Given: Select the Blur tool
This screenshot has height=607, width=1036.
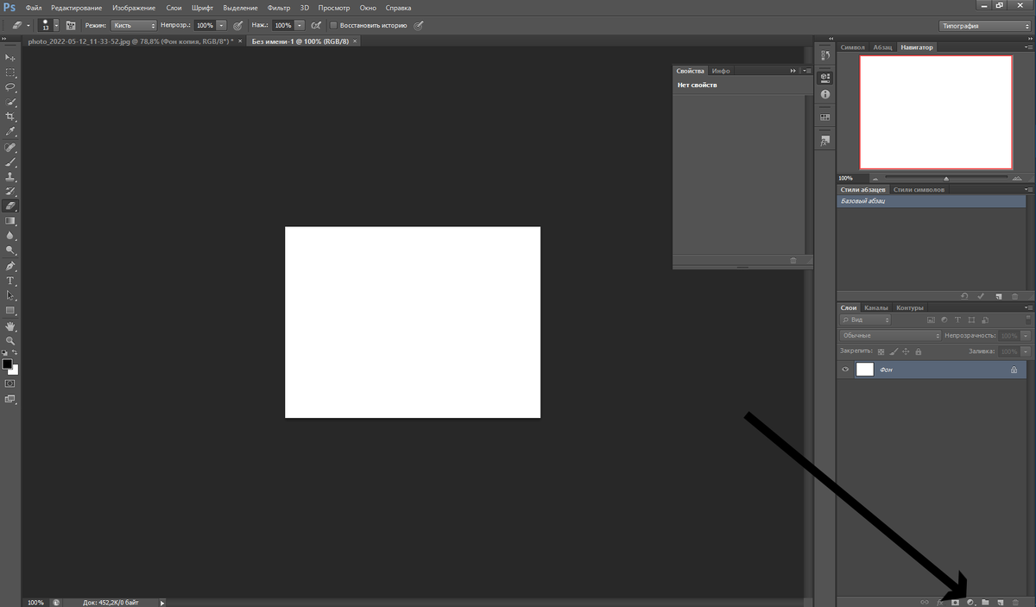Looking at the screenshot, I should pos(10,236).
